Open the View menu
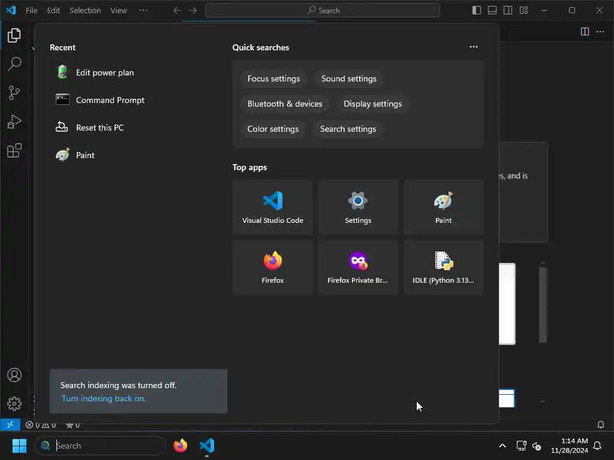This screenshot has width=614, height=460. point(119,11)
